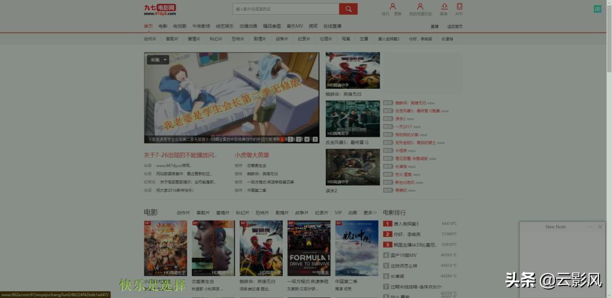Open rank 1 唐人街探案3
This screenshot has width=612, height=298.
(406, 223)
